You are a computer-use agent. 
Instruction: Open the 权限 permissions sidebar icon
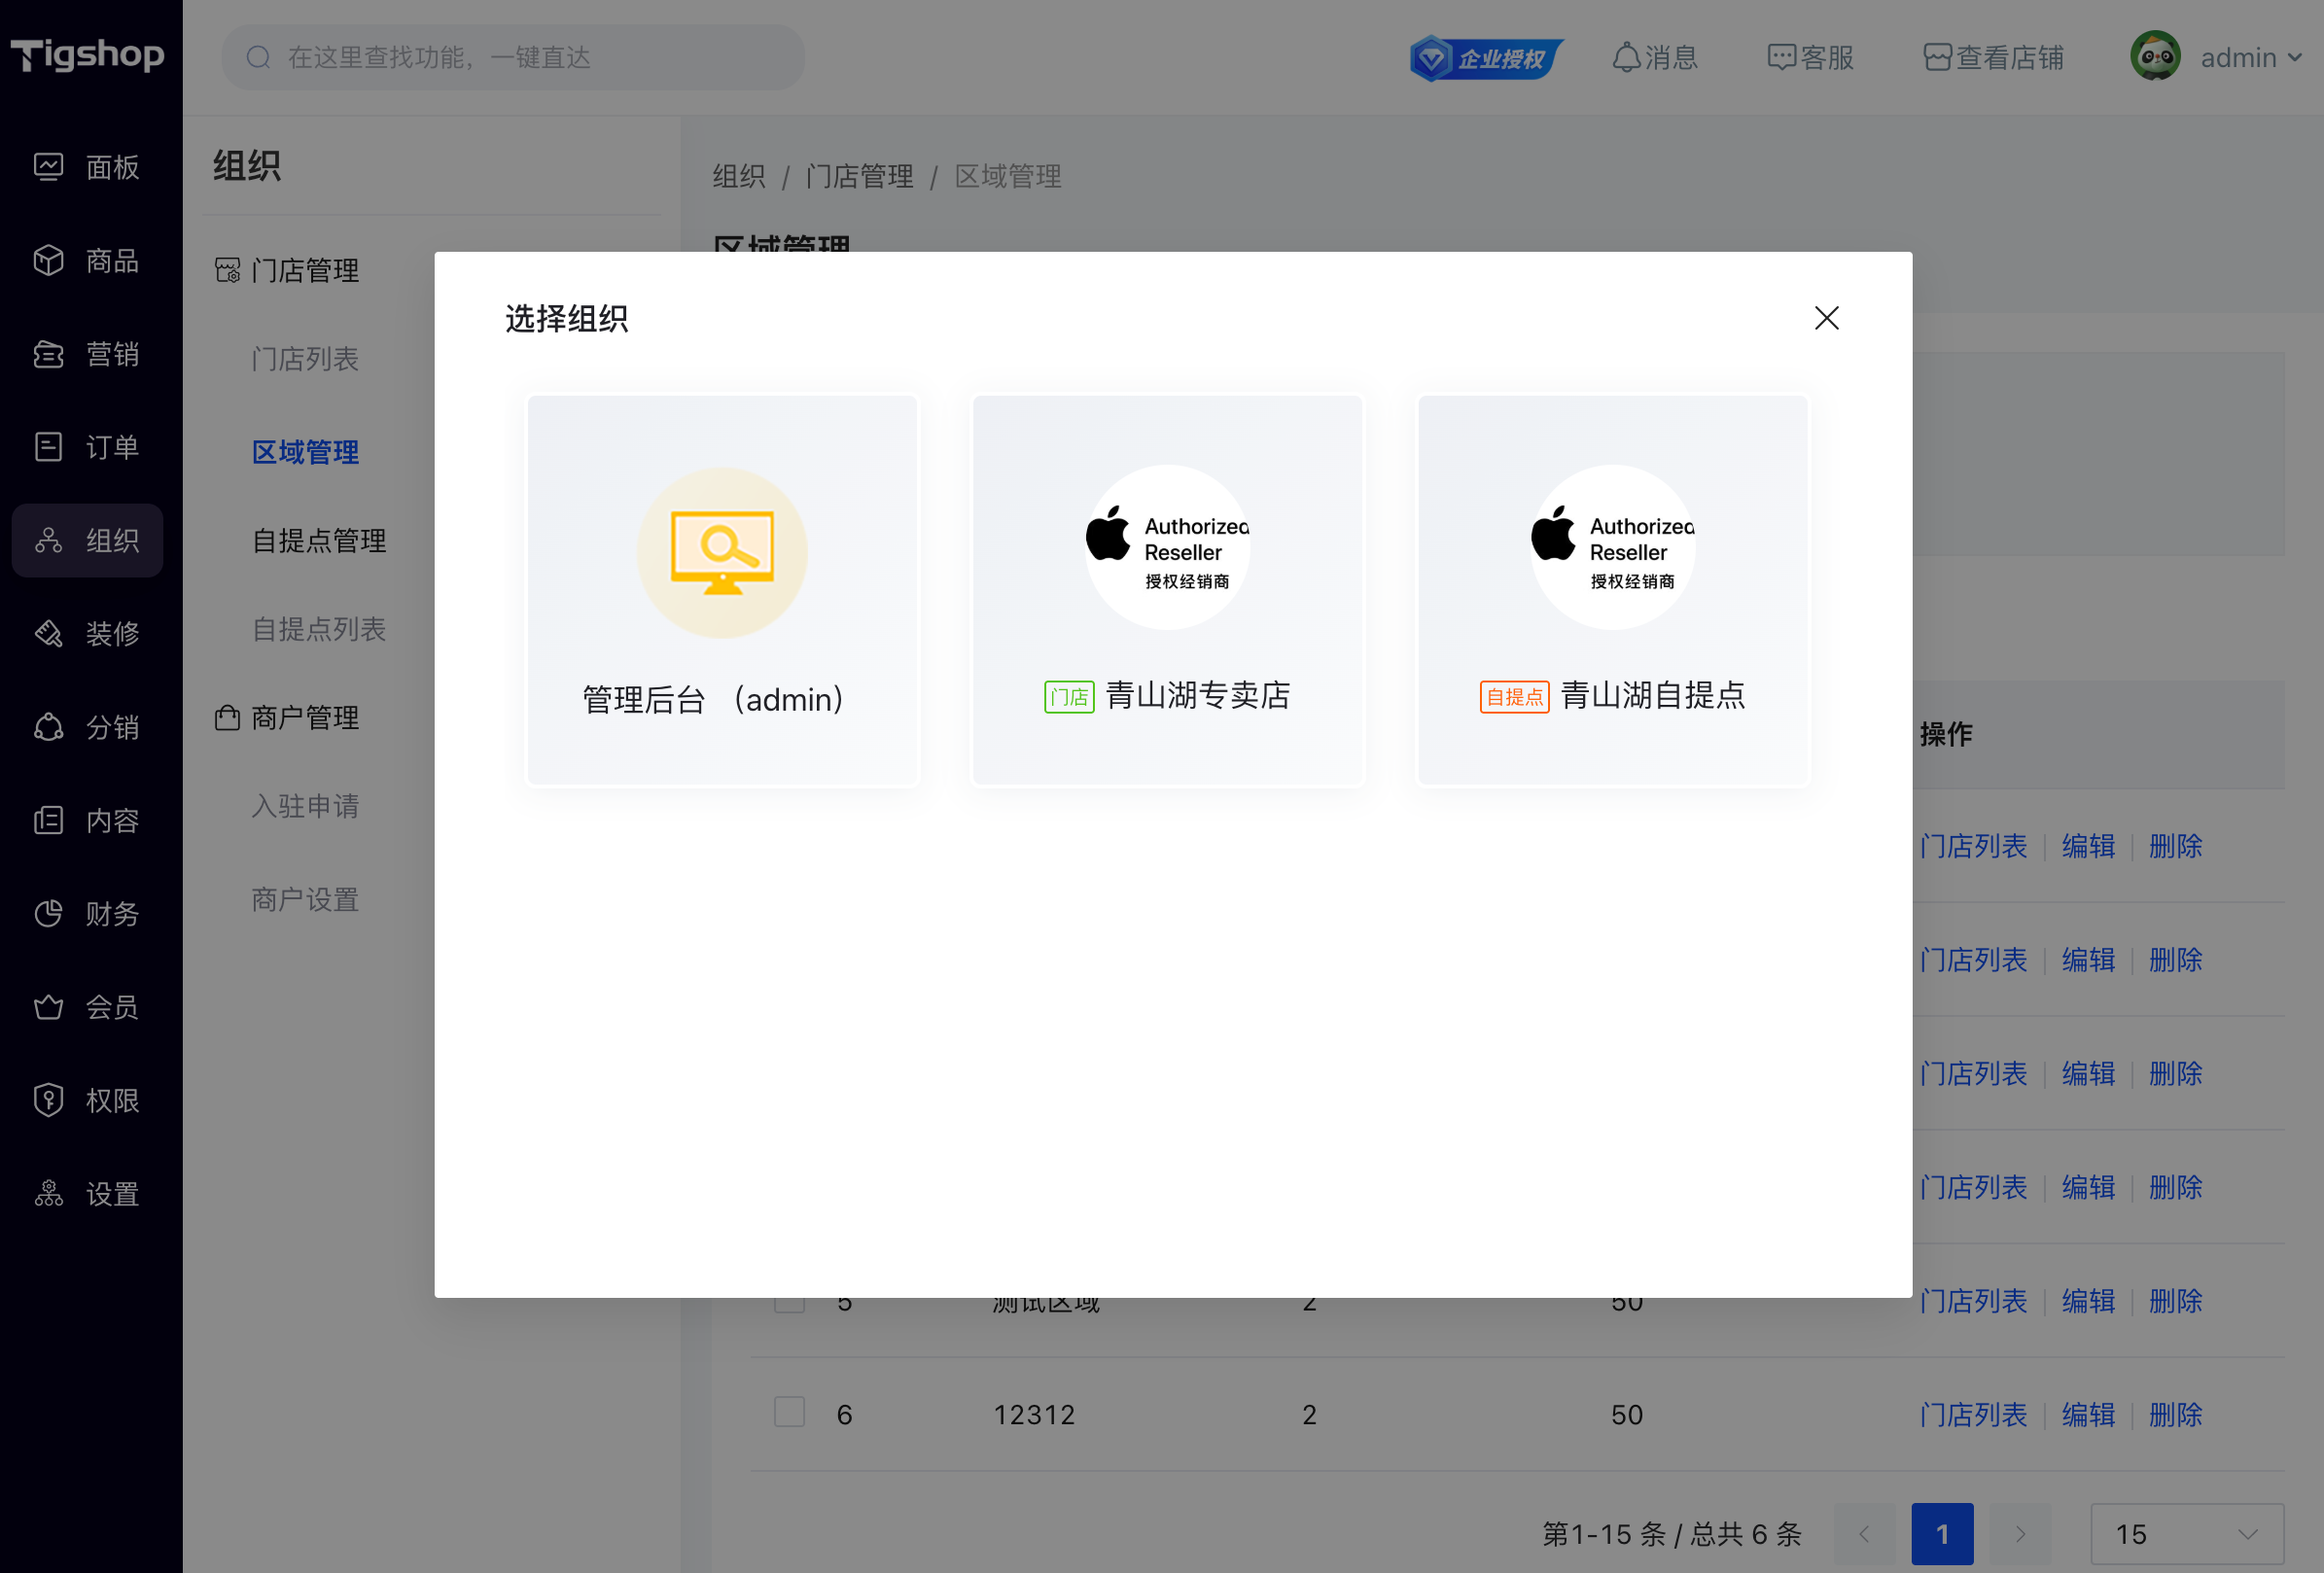48,1100
